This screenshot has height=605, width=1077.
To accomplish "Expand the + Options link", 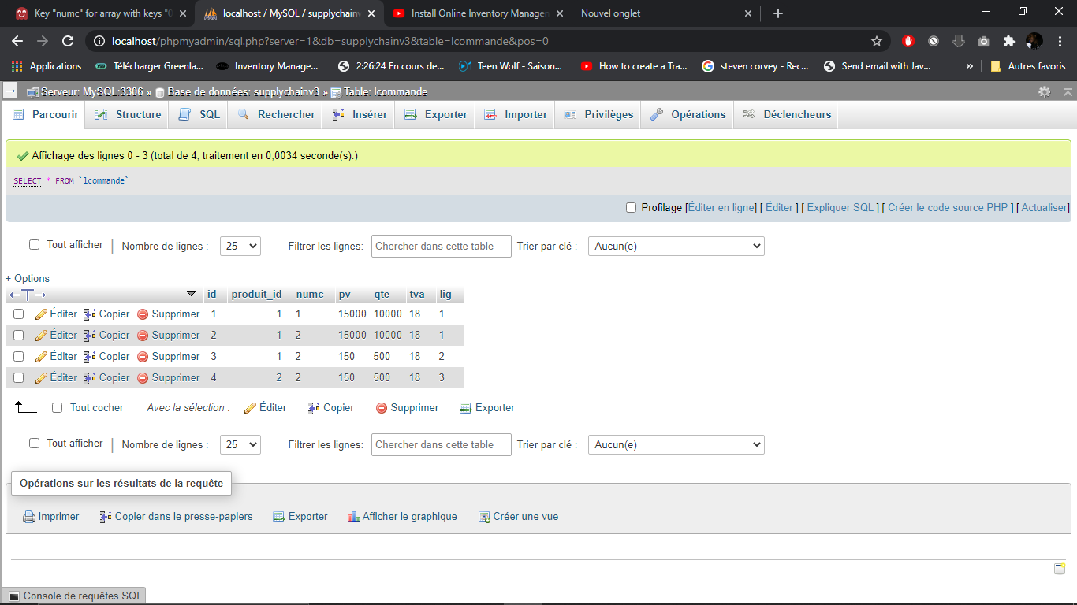I will pyautogui.click(x=28, y=279).
